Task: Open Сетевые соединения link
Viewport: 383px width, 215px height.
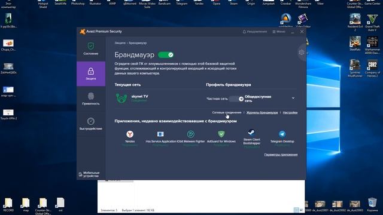Action: (227, 113)
